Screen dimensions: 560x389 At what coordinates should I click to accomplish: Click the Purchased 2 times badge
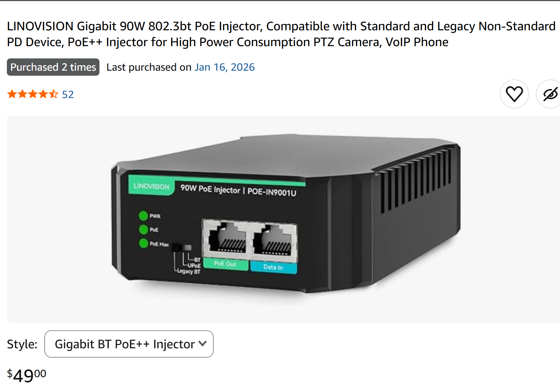click(53, 67)
